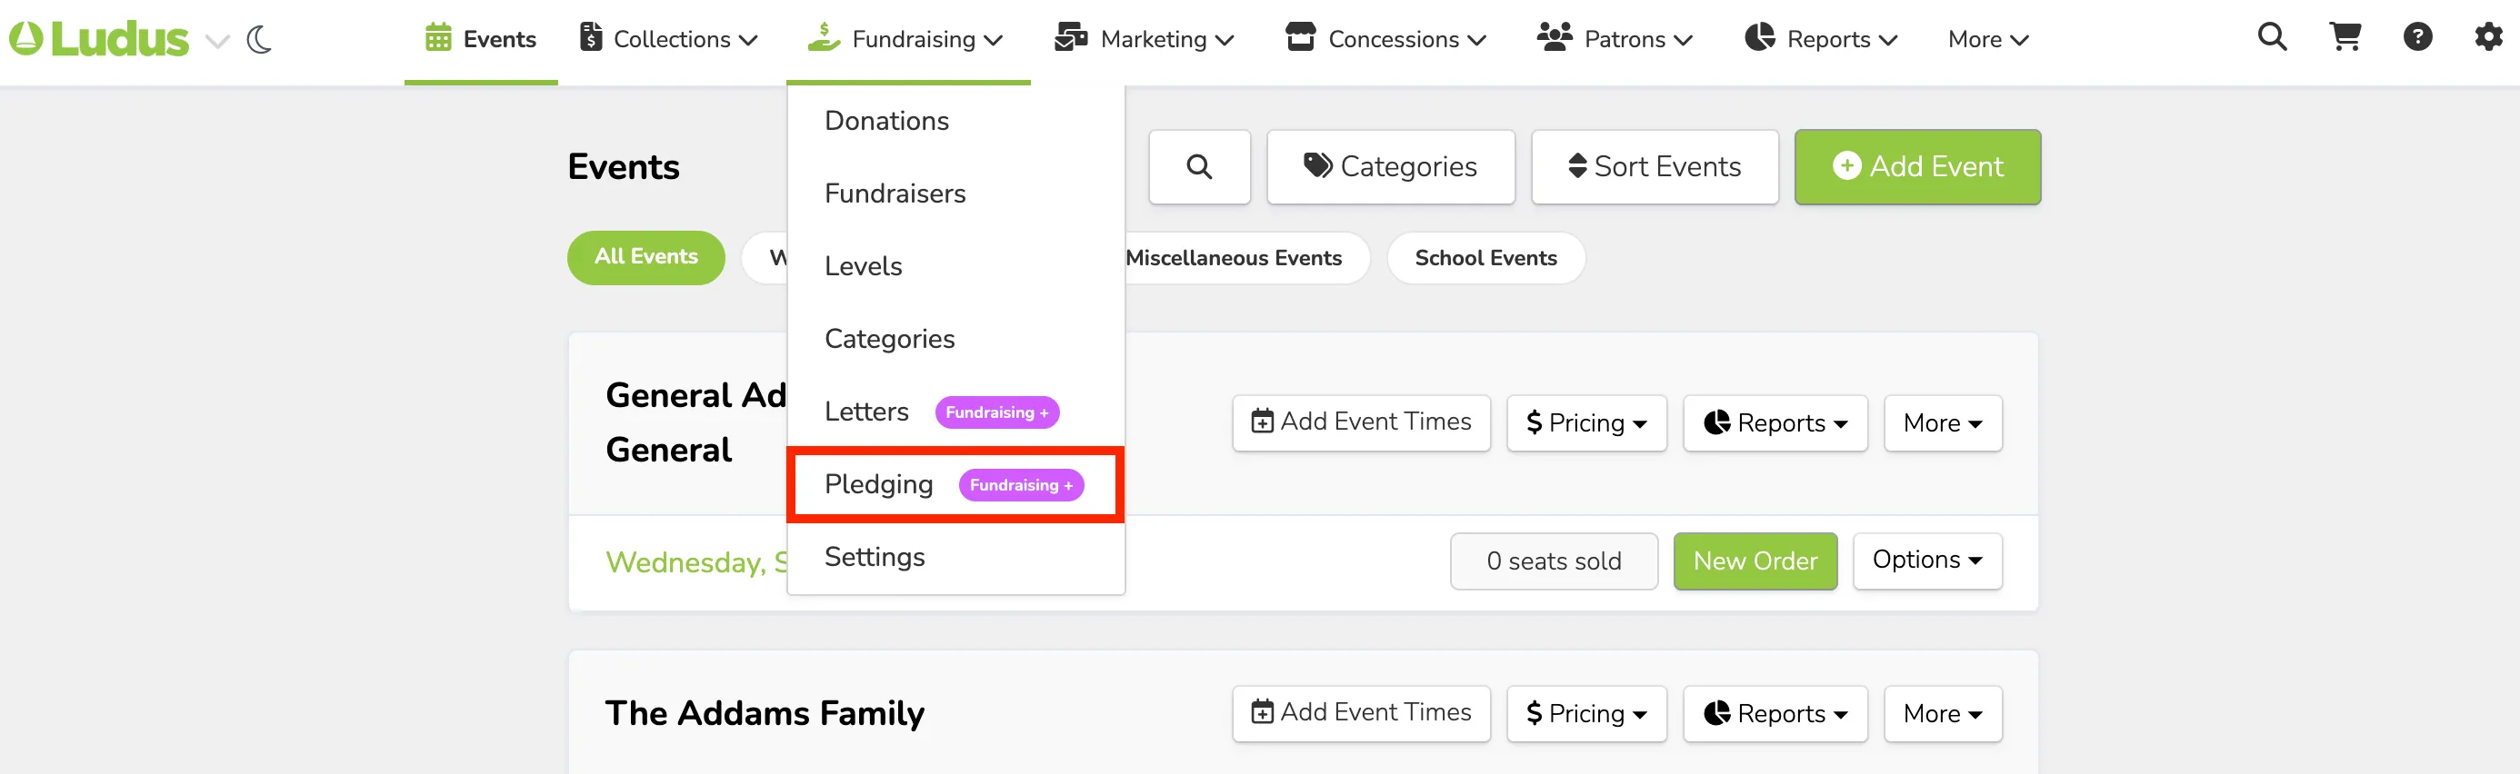Viewport: 2520px width, 774px height.
Task: Open settings gear icon
Action: click(2487, 37)
